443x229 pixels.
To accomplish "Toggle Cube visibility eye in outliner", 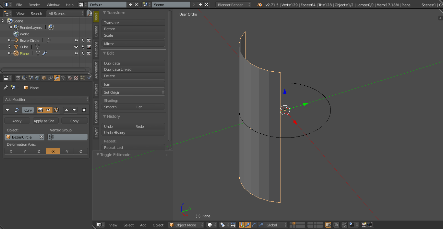I will pos(76,47).
